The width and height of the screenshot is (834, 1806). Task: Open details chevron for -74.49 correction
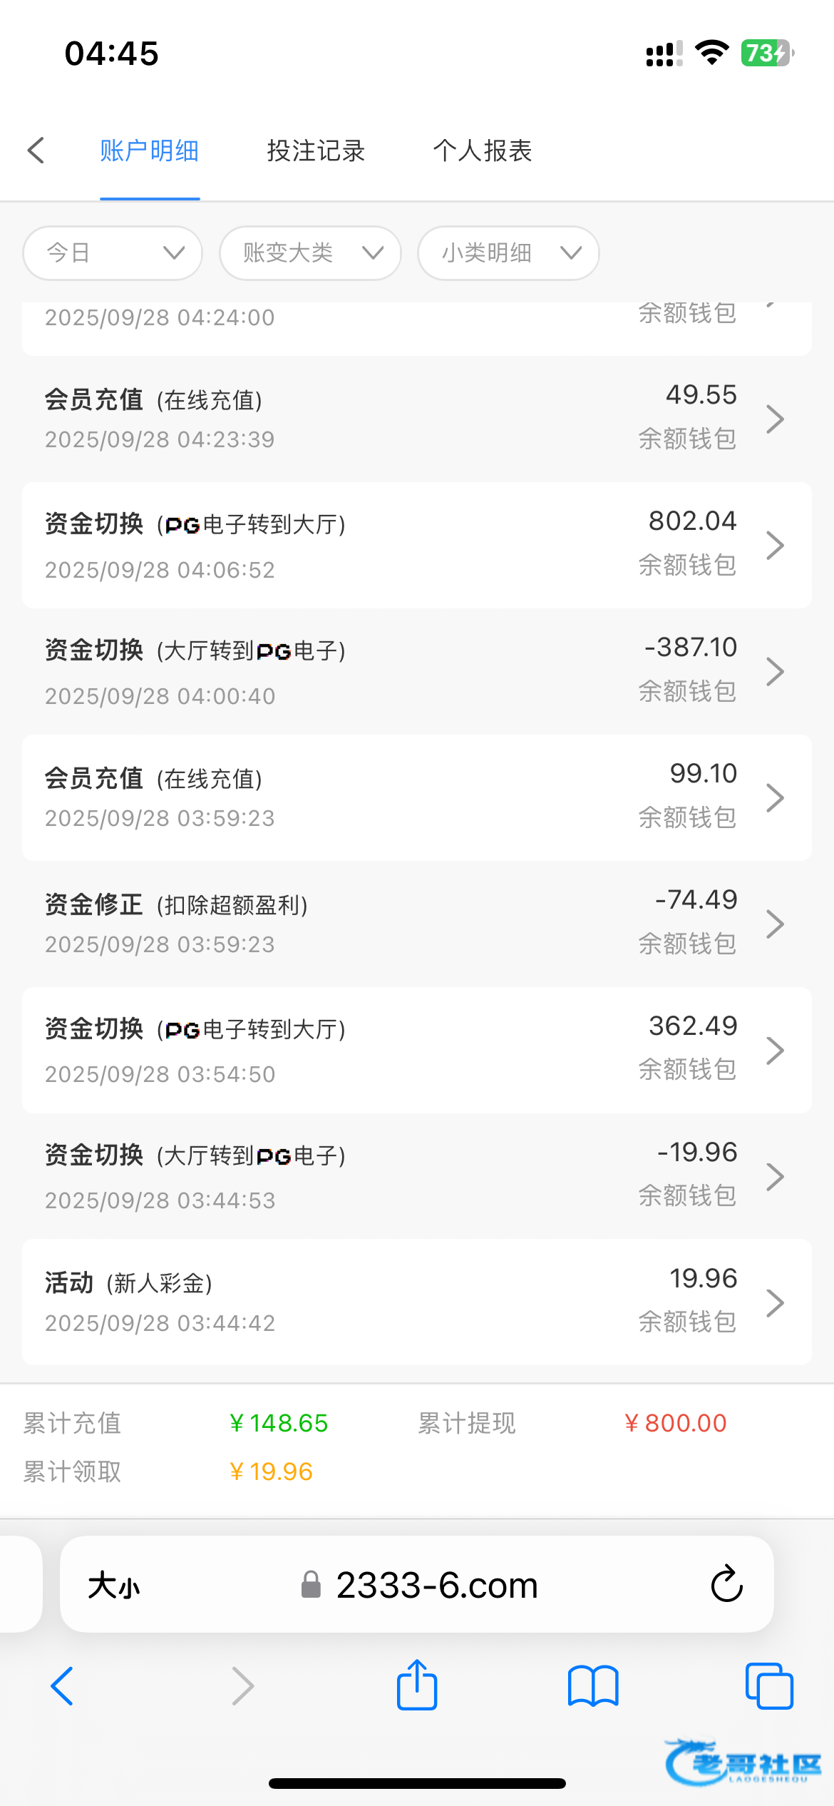[775, 924]
